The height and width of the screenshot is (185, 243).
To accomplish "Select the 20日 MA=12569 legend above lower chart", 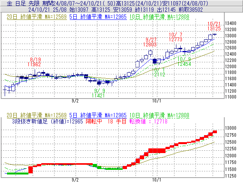I will pyautogui.click(x=37, y=115).
